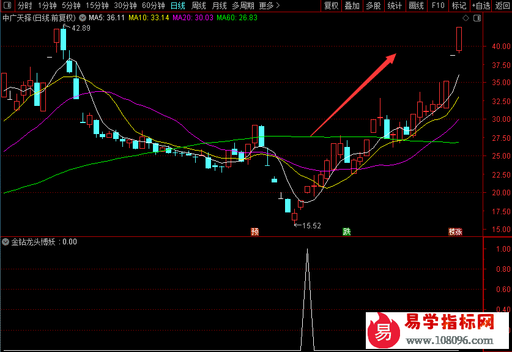Open F10 company information
This screenshot has height=352, width=512.
[x=438, y=6]
